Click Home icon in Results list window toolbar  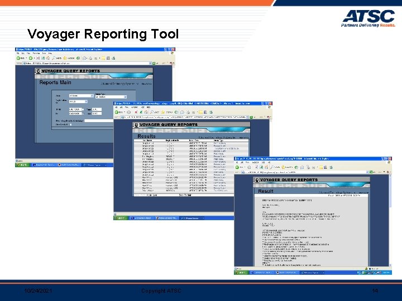click(146, 112)
